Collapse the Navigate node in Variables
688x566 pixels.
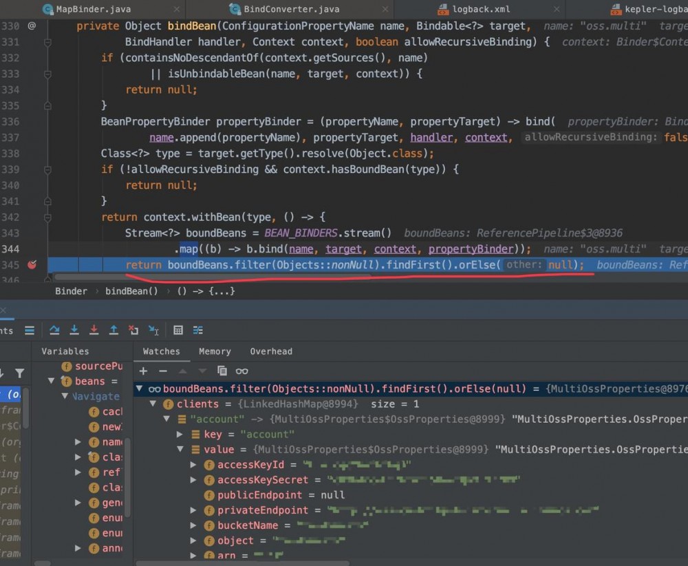click(65, 396)
